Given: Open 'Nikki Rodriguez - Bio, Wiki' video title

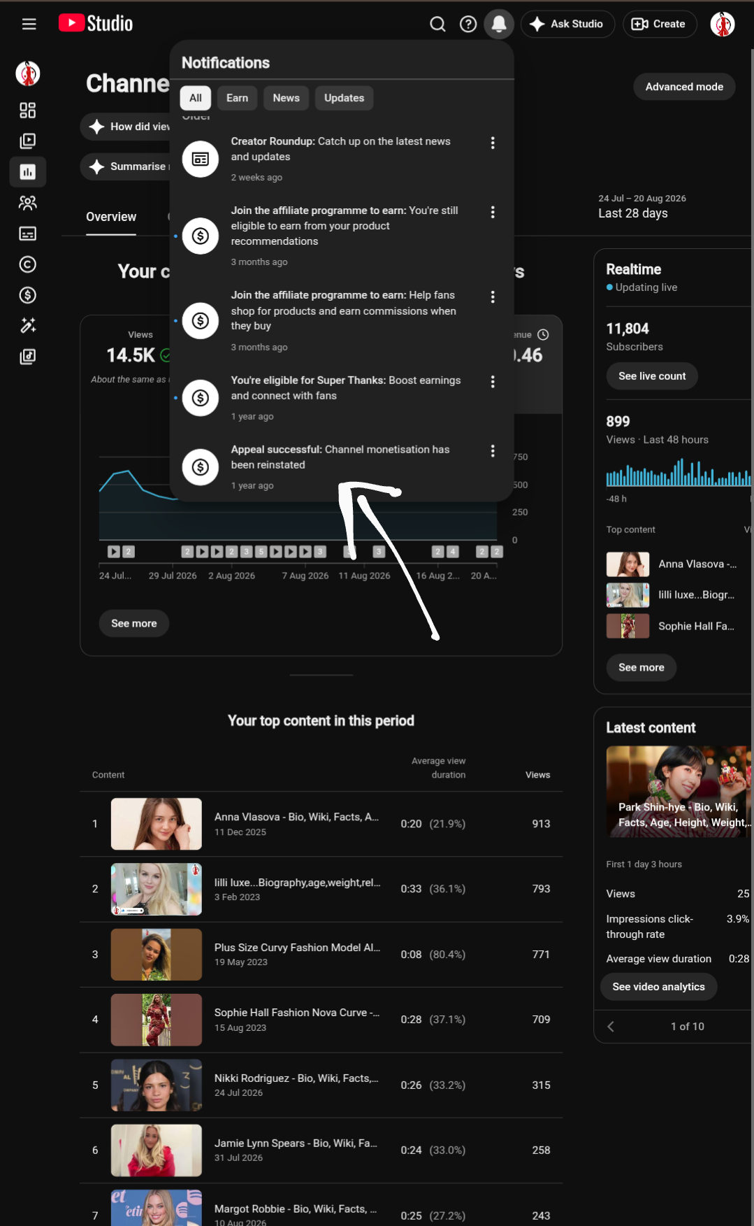Looking at the screenshot, I should (296, 1078).
